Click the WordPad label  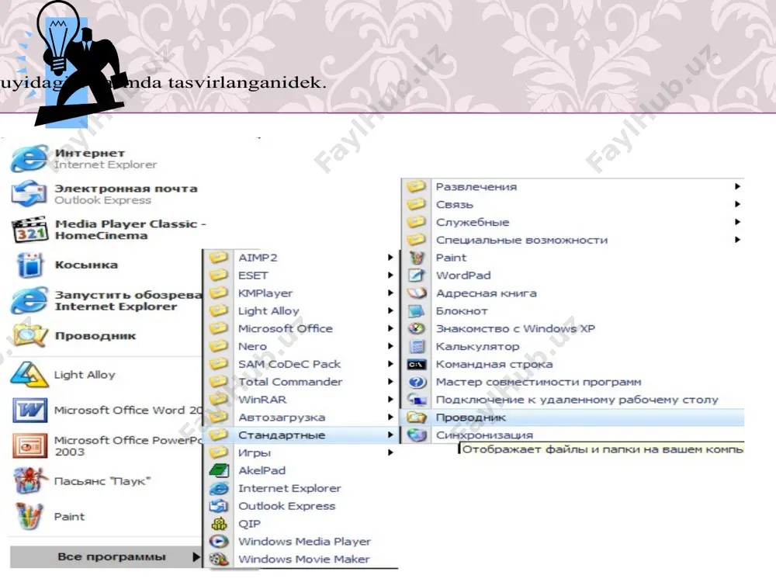[463, 275]
